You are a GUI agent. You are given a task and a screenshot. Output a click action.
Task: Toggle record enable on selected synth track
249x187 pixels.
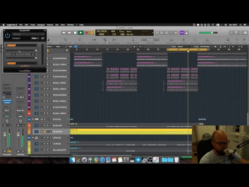(48, 131)
